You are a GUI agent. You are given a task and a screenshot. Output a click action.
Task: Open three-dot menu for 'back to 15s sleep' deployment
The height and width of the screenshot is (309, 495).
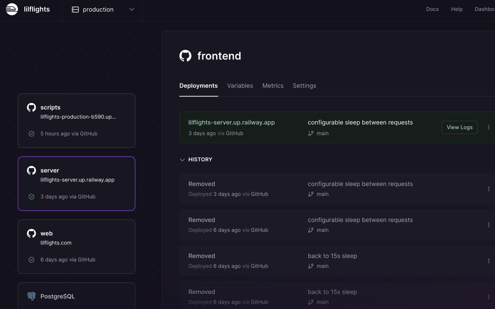(489, 261)
